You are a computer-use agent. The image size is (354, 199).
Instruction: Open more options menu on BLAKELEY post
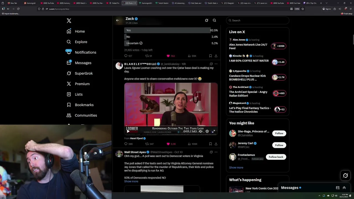pos(216,64)
